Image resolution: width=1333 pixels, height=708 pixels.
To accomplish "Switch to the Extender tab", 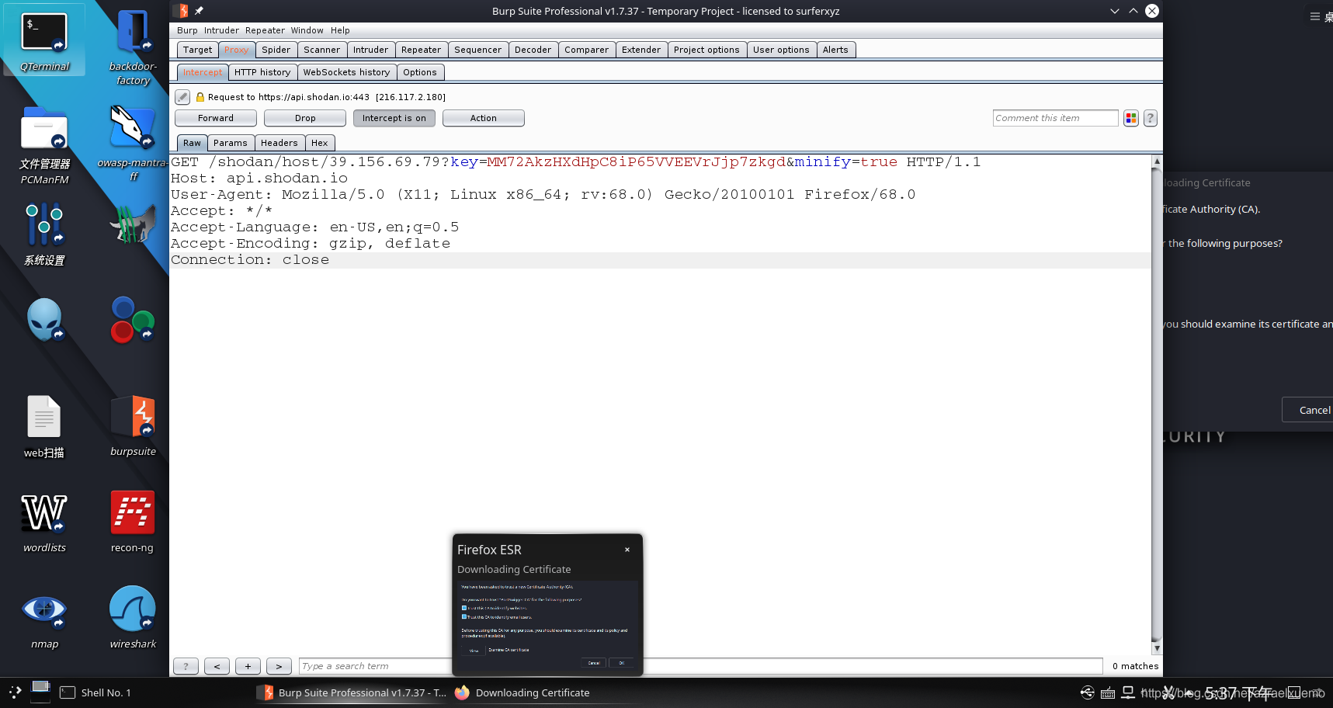I will [x=641, y=50].
